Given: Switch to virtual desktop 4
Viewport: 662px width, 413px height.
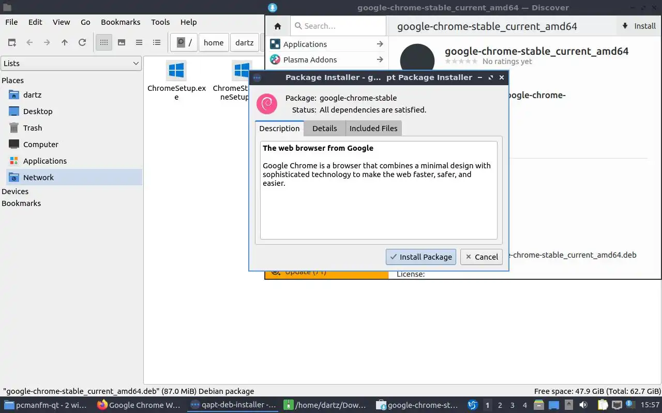Looking at the screenshot, I should point(525,405).
